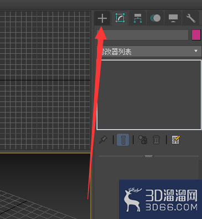Click inside the empty modifier stack list

(x=149, y=95)
